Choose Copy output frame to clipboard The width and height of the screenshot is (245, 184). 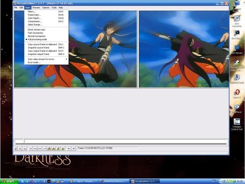[x=46, y=51]
